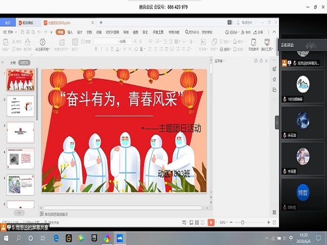Open the Insert ribbon tab

coord(70,32)
